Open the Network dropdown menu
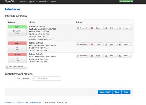 pyautogui.click(x=44, y=2)
